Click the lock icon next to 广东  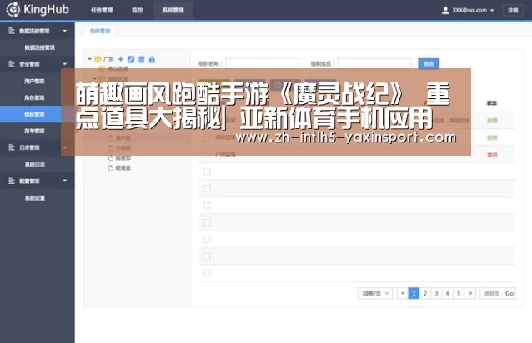[152, 59]
